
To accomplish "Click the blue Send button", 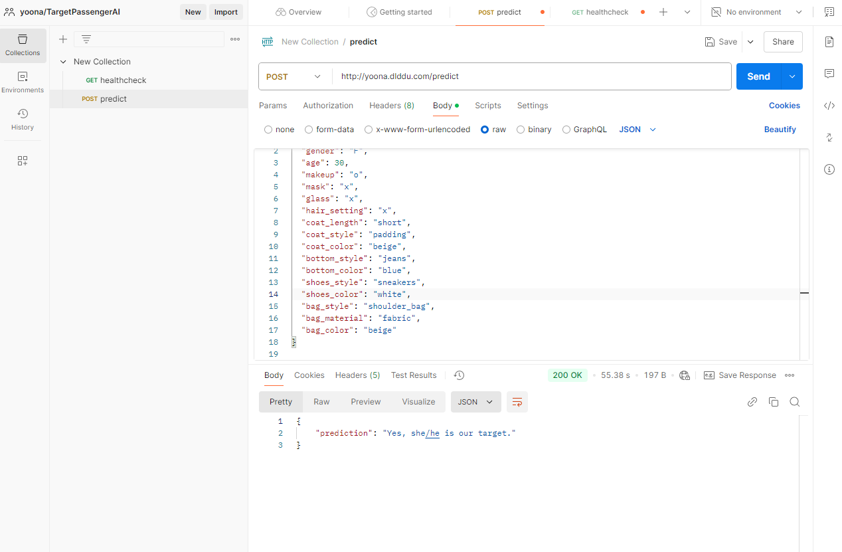I will 759,76.
